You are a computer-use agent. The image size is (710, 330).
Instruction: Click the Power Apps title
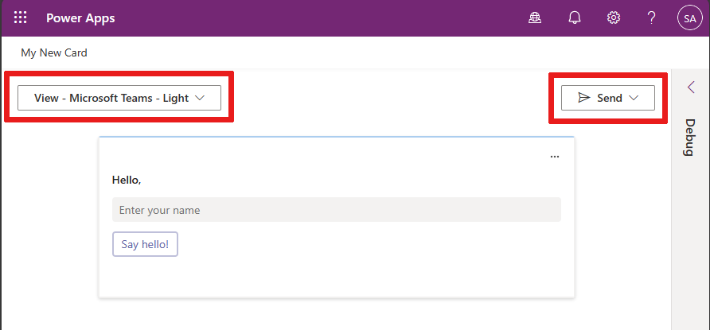click(x=80, y=18)
